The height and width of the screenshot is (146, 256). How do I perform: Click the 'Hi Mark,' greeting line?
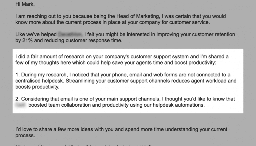click(x=25, y=4)
